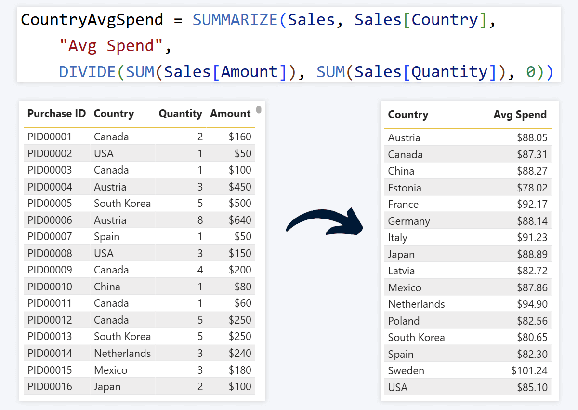Viewport: 578px width, 410px height.
Task: Click the $160 amount cell
Action: (240, 137)
